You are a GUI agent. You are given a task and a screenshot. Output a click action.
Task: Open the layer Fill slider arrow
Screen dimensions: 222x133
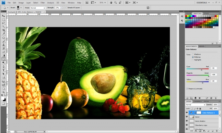pos(219,109)
